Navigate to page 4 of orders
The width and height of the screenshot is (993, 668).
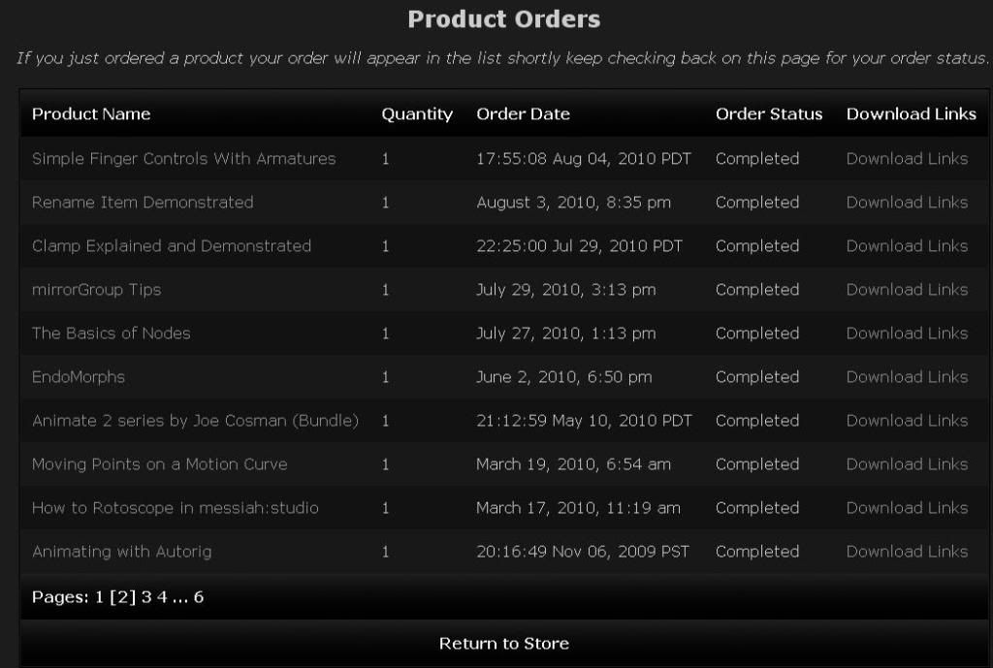[162, 597]
